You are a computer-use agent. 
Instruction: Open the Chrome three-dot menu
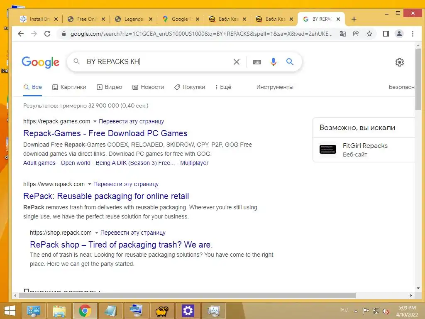413,34
